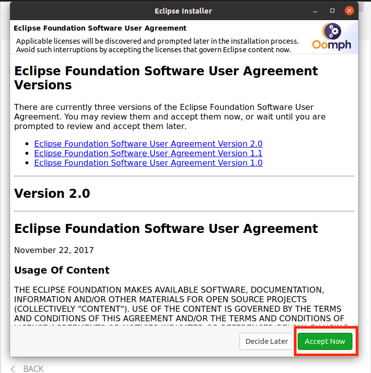Image resolution: width=371 pixels, height=373 pixels.
Task: Click the Version 2.0 heading
Action: 52,193
